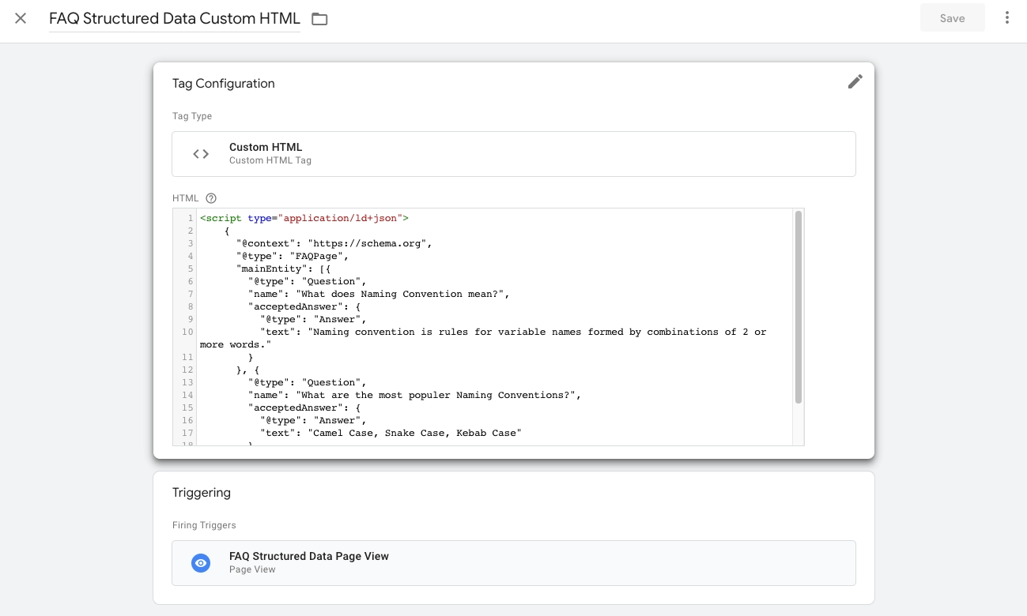
Task: Click the pencil to edit Tag Configuration
Action: (855, 81)
